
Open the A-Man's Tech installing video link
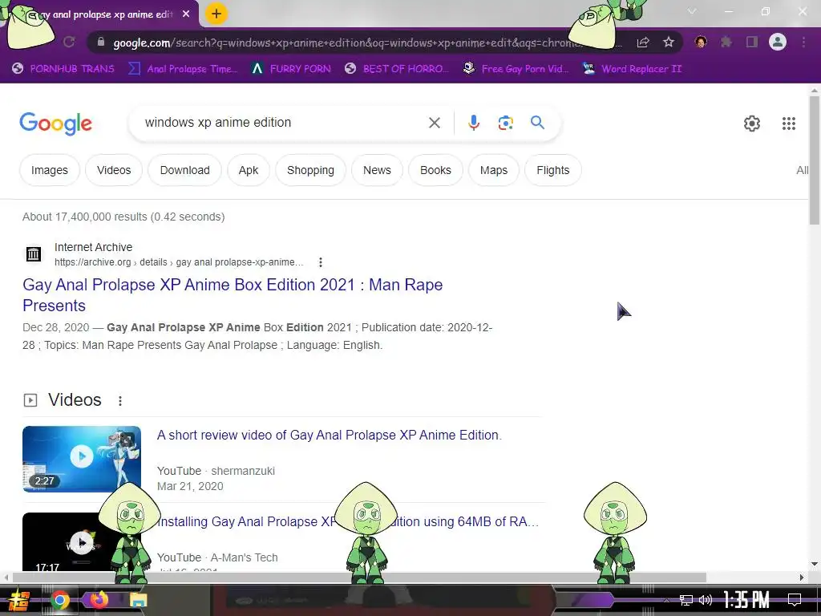tap(348, 521)
